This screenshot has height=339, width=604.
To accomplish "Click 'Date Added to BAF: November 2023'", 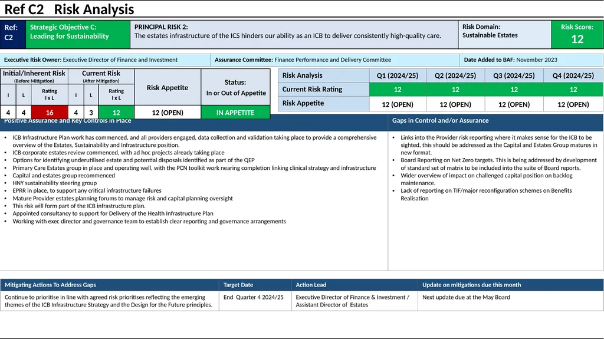I will click(x=510, y=60).
